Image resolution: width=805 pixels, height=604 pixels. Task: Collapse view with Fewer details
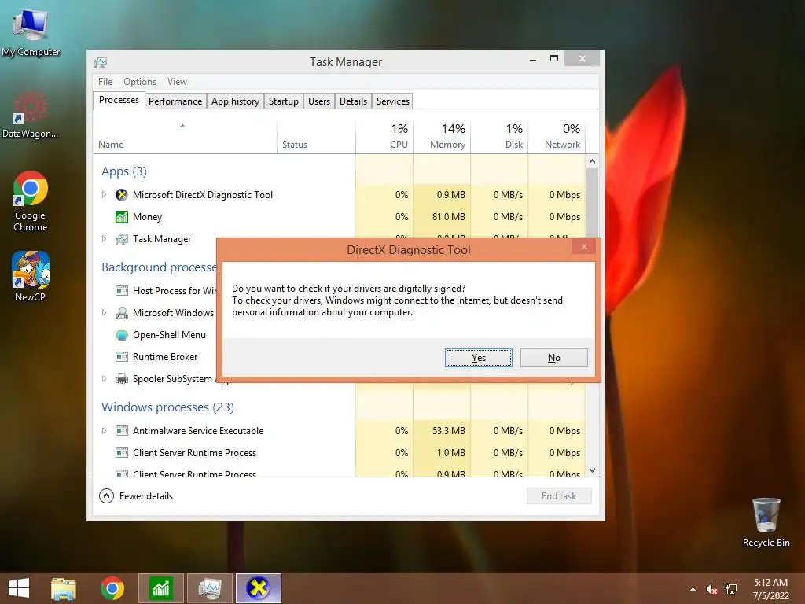(x=136, y=496)
